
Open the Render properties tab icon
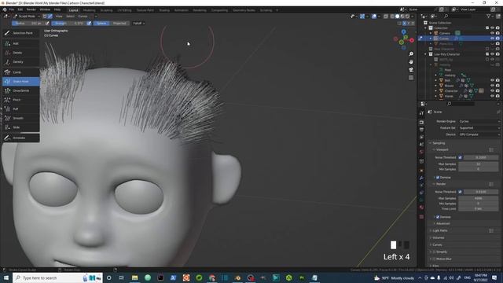tap(421, 123)
